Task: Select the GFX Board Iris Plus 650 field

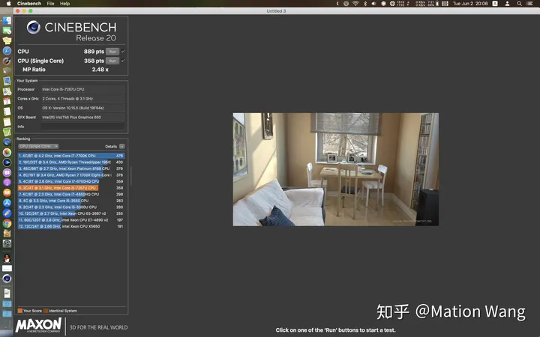Action: point(82,118)
